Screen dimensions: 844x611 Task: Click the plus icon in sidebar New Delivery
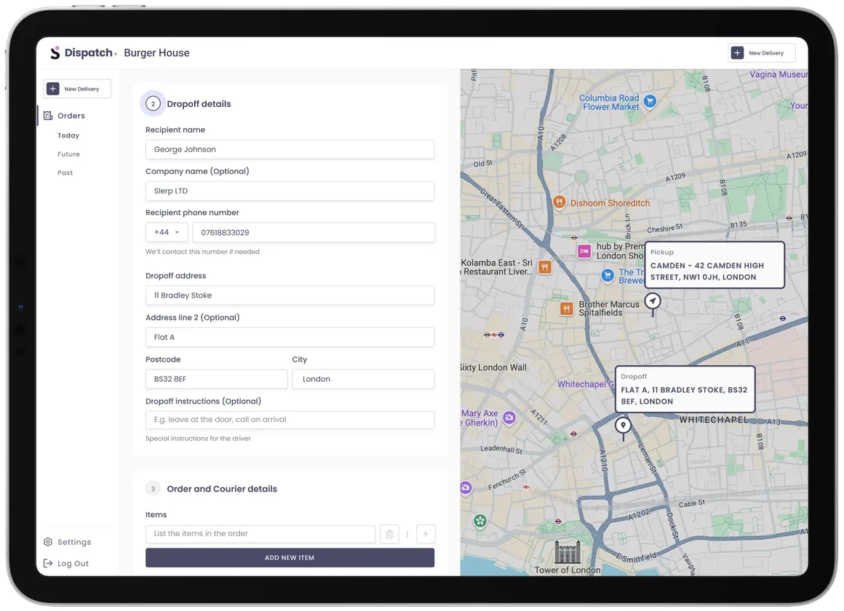tap(52, 89)
